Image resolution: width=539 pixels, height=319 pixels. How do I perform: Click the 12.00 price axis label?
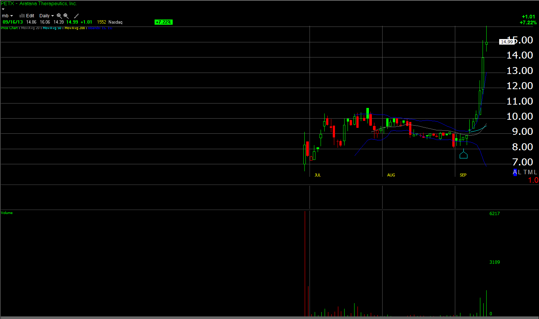click(520, 86)
